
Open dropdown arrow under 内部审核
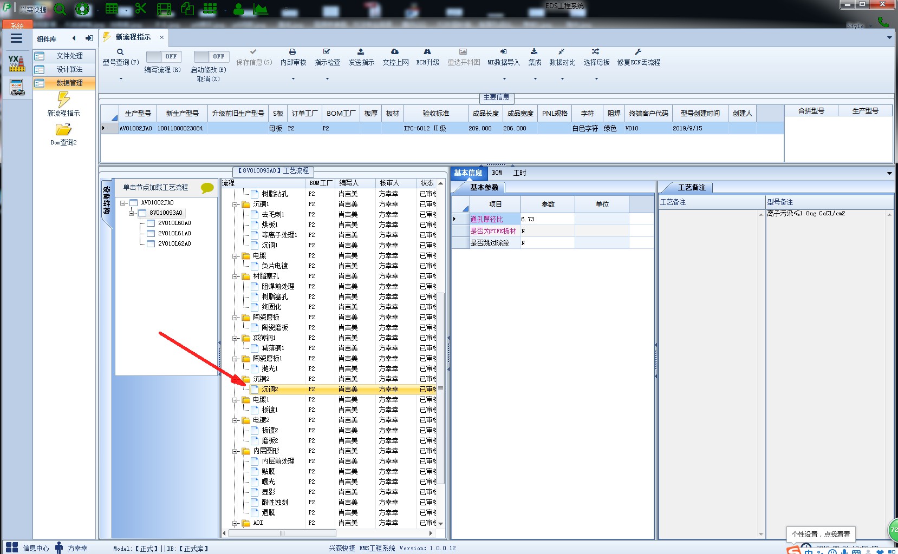pos(293,79)
